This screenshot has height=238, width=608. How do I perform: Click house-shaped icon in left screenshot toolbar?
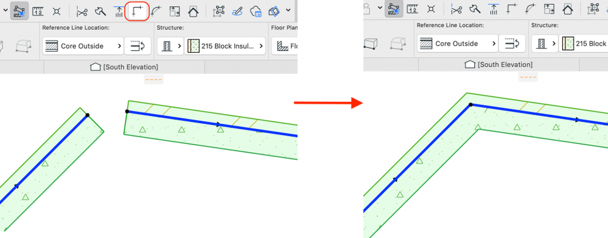193,11
